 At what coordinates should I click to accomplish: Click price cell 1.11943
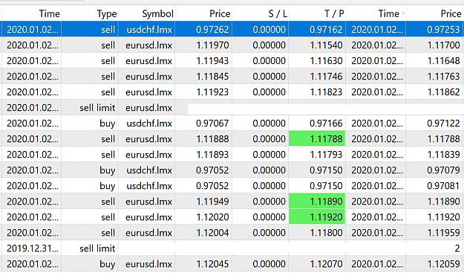(212, 61)
